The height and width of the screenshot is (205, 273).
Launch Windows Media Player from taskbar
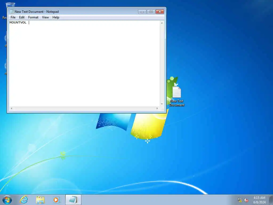(57, 200)
